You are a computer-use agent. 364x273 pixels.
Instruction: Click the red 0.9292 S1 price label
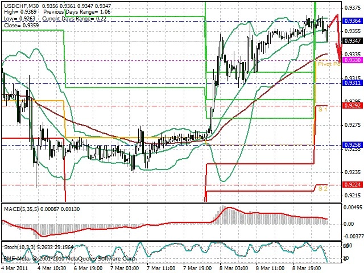[353, 106]
